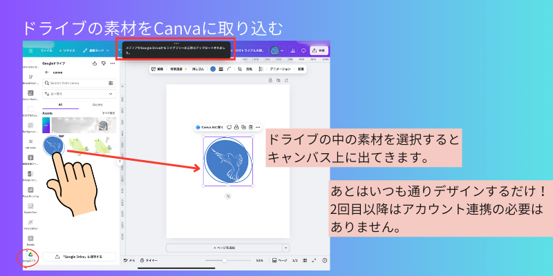Click the すべて表示 link beside Assets
The height and width of the screenshot is (276, 553).
pyautogui.click(x=109, y=113)
